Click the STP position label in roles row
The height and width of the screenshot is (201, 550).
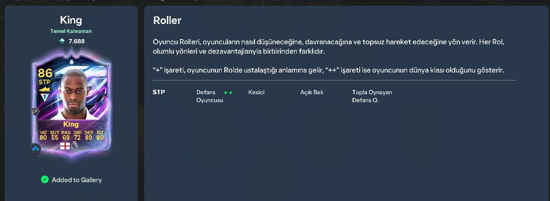[x=159, y=92]
